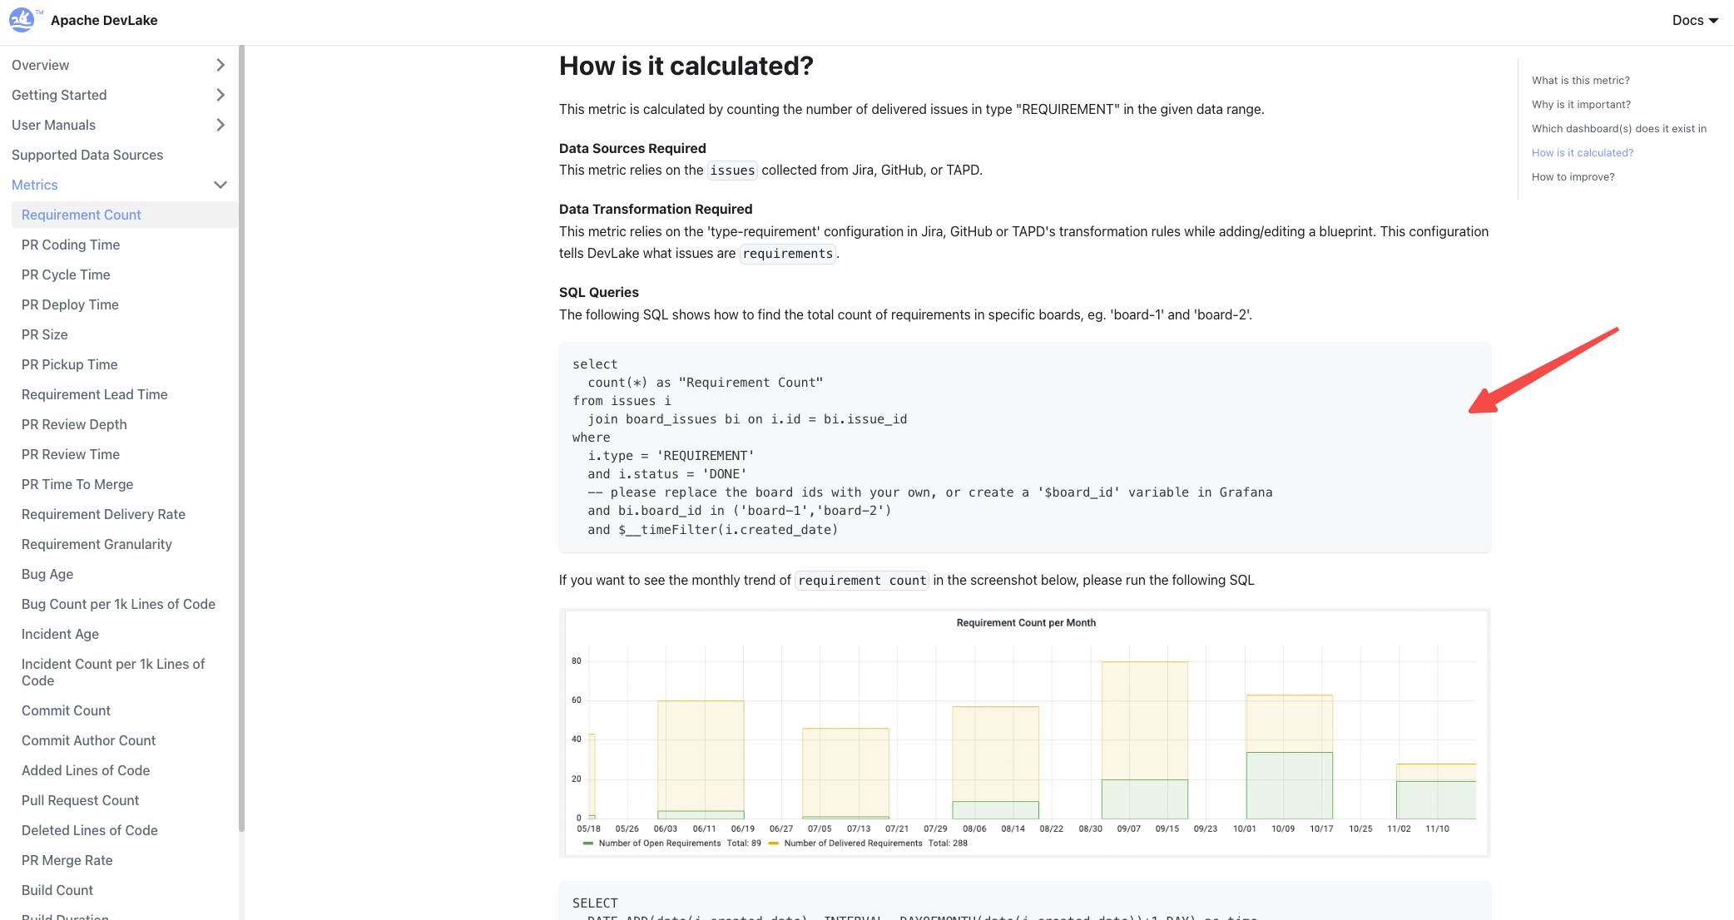Image resolution: width=1734 pixels, height=920 pixels.
Task: Open Supported Data Sources page
Action: tap(87, 155)
